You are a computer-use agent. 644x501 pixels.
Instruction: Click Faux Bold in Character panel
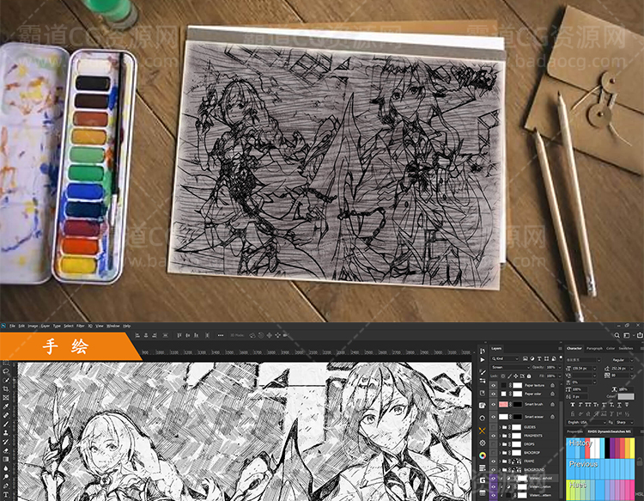tap(573, 405)
